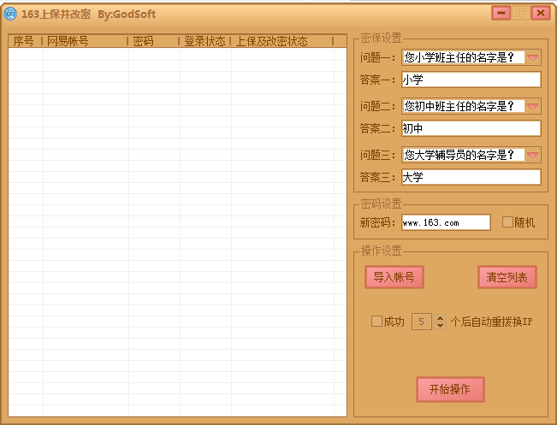Click the 登录状态 column header

click(205, 41)
